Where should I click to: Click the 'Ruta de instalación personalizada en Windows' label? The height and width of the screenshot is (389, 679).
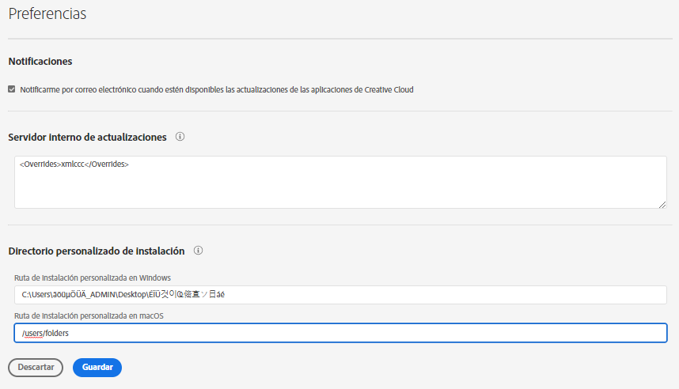tap(93, 278)
